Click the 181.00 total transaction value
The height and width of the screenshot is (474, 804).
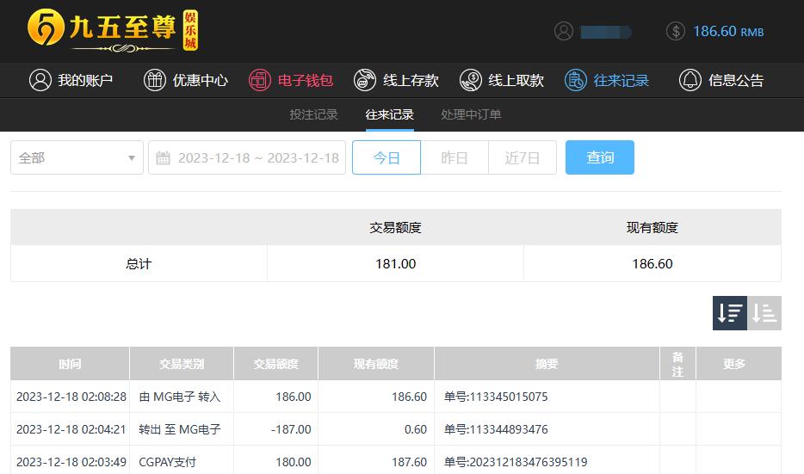tap(395, 264)
